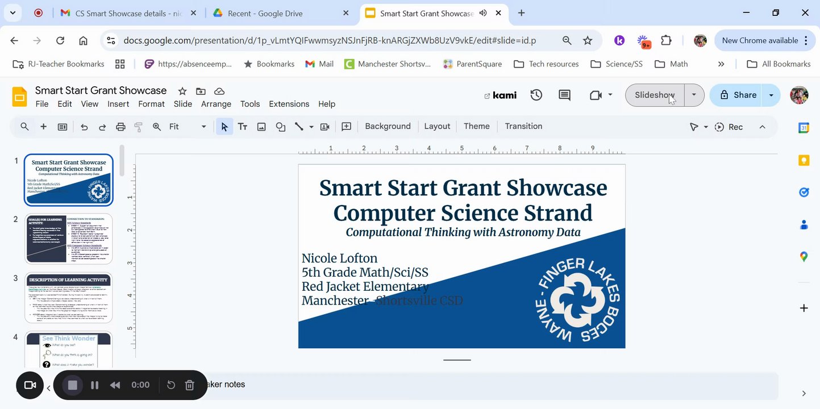Open the Transition panel
Viewport: 820px width, 409px height.
523,127
